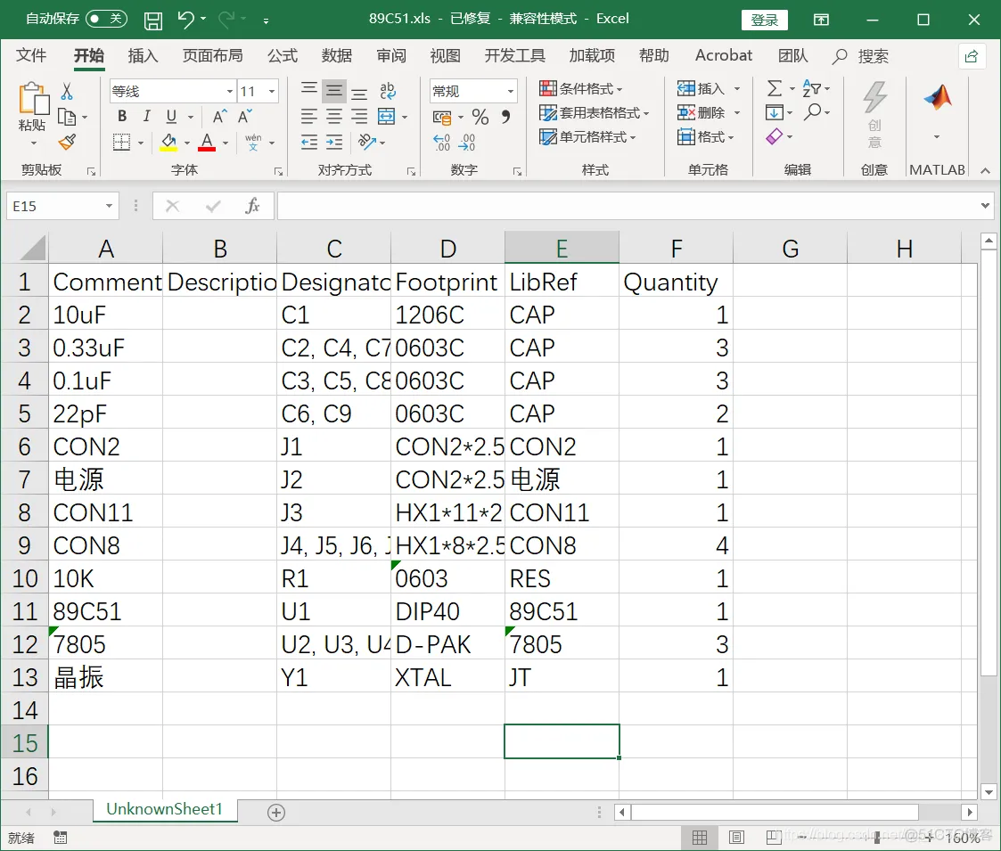Click the Find and Select magnifier
Image resolution: width=1001 pixels, height=851 pixels.
point(812,112)
